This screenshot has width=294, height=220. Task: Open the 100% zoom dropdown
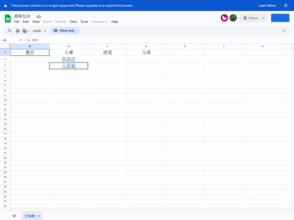(x=39, y=31)
